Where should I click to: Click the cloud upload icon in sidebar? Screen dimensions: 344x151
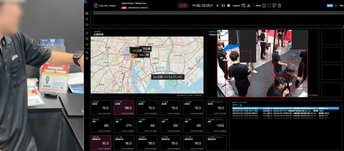87,44
